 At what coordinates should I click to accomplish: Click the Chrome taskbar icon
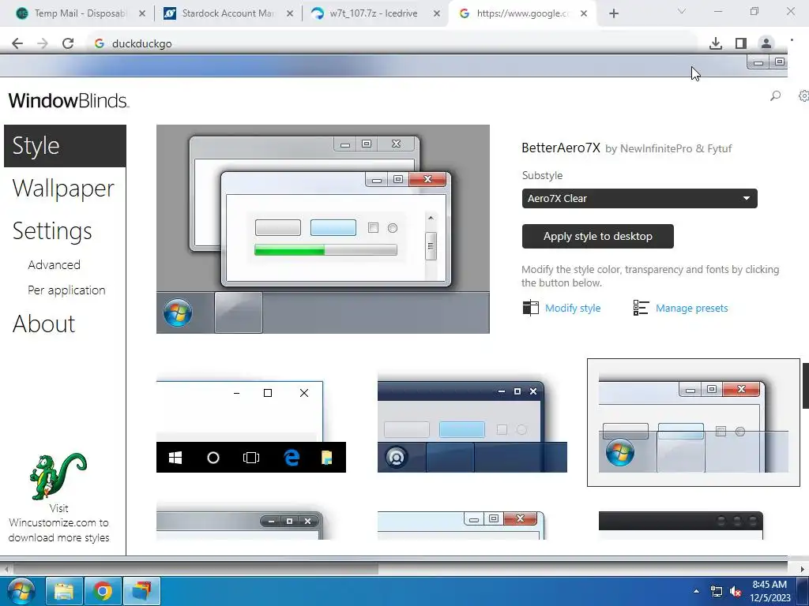click(102, 591)
